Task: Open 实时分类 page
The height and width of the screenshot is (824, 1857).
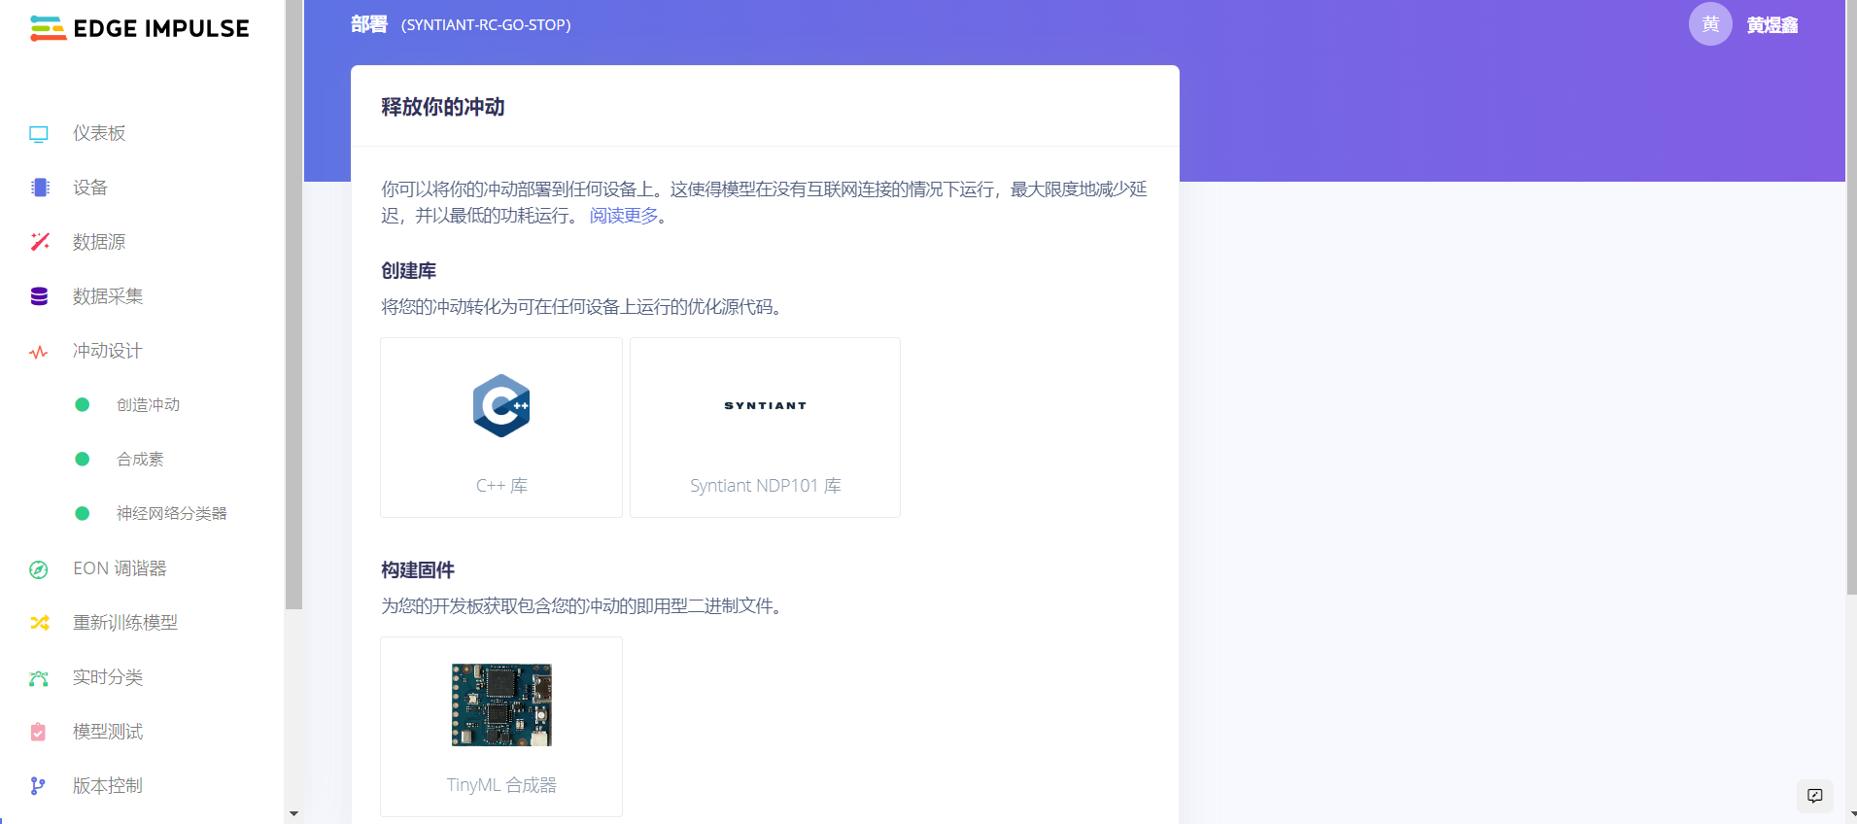Action: tap(108, 677)
